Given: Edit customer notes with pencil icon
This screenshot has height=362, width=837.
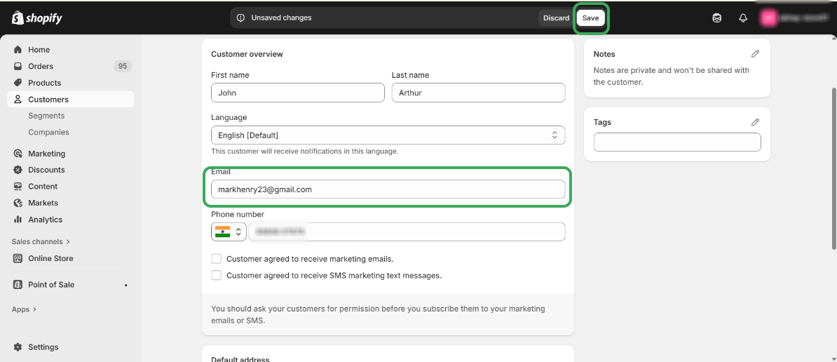Looking at the screenshot, I should 755,54.
